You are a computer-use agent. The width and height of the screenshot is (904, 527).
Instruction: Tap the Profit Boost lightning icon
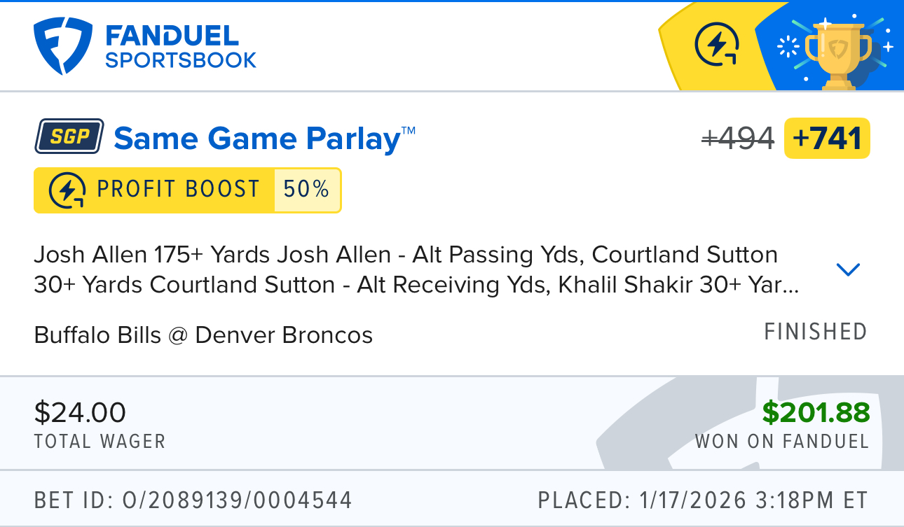point(68,190)
